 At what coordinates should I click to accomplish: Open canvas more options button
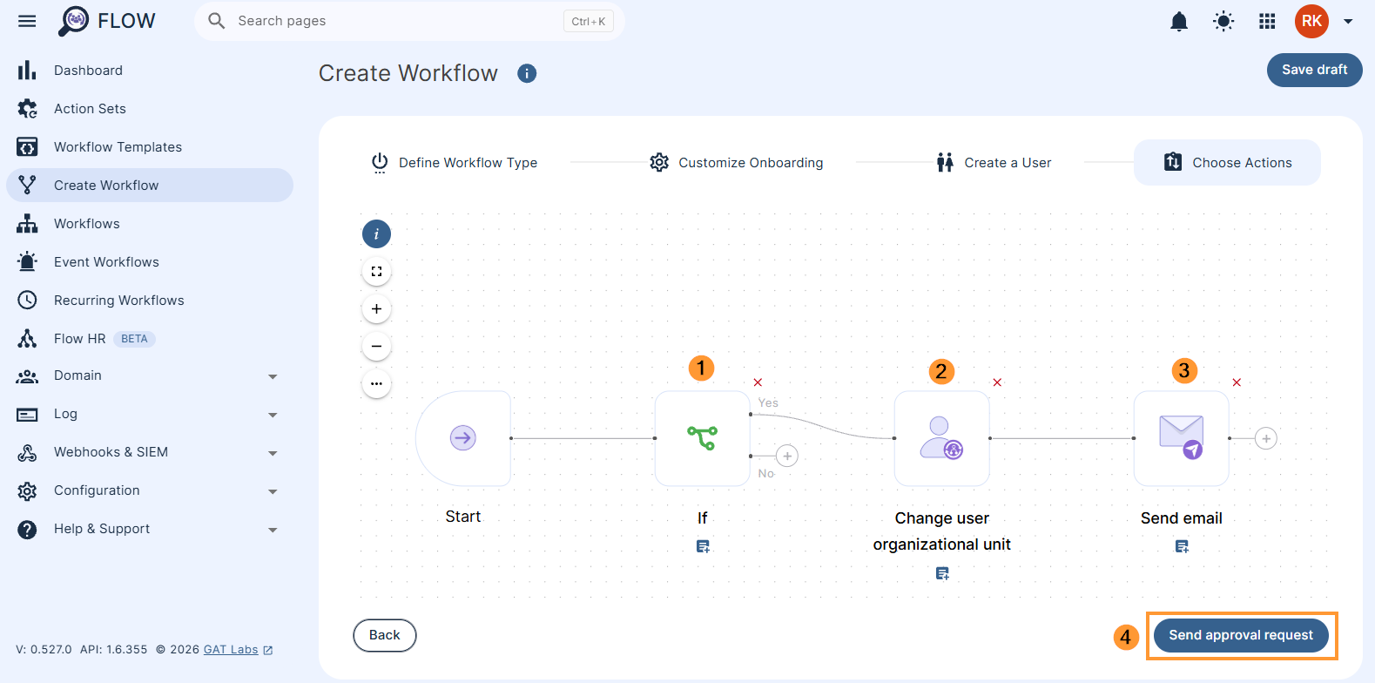click(x=376, y=383)
